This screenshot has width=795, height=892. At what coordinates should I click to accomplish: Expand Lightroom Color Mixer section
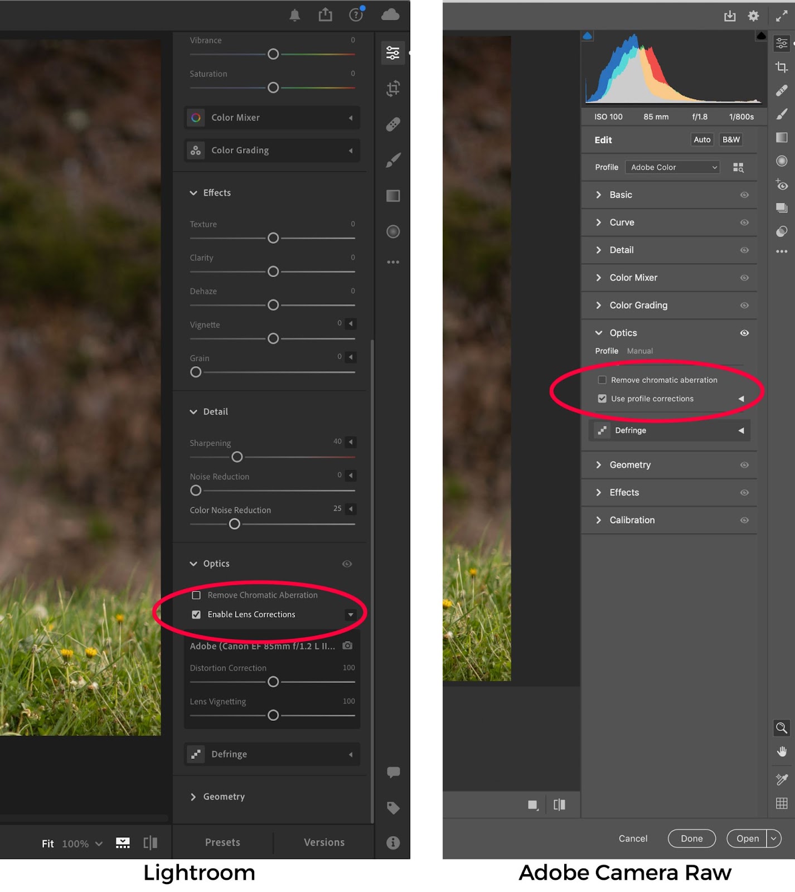272,118
